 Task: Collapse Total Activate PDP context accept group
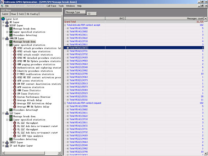(x=65, y=25)
